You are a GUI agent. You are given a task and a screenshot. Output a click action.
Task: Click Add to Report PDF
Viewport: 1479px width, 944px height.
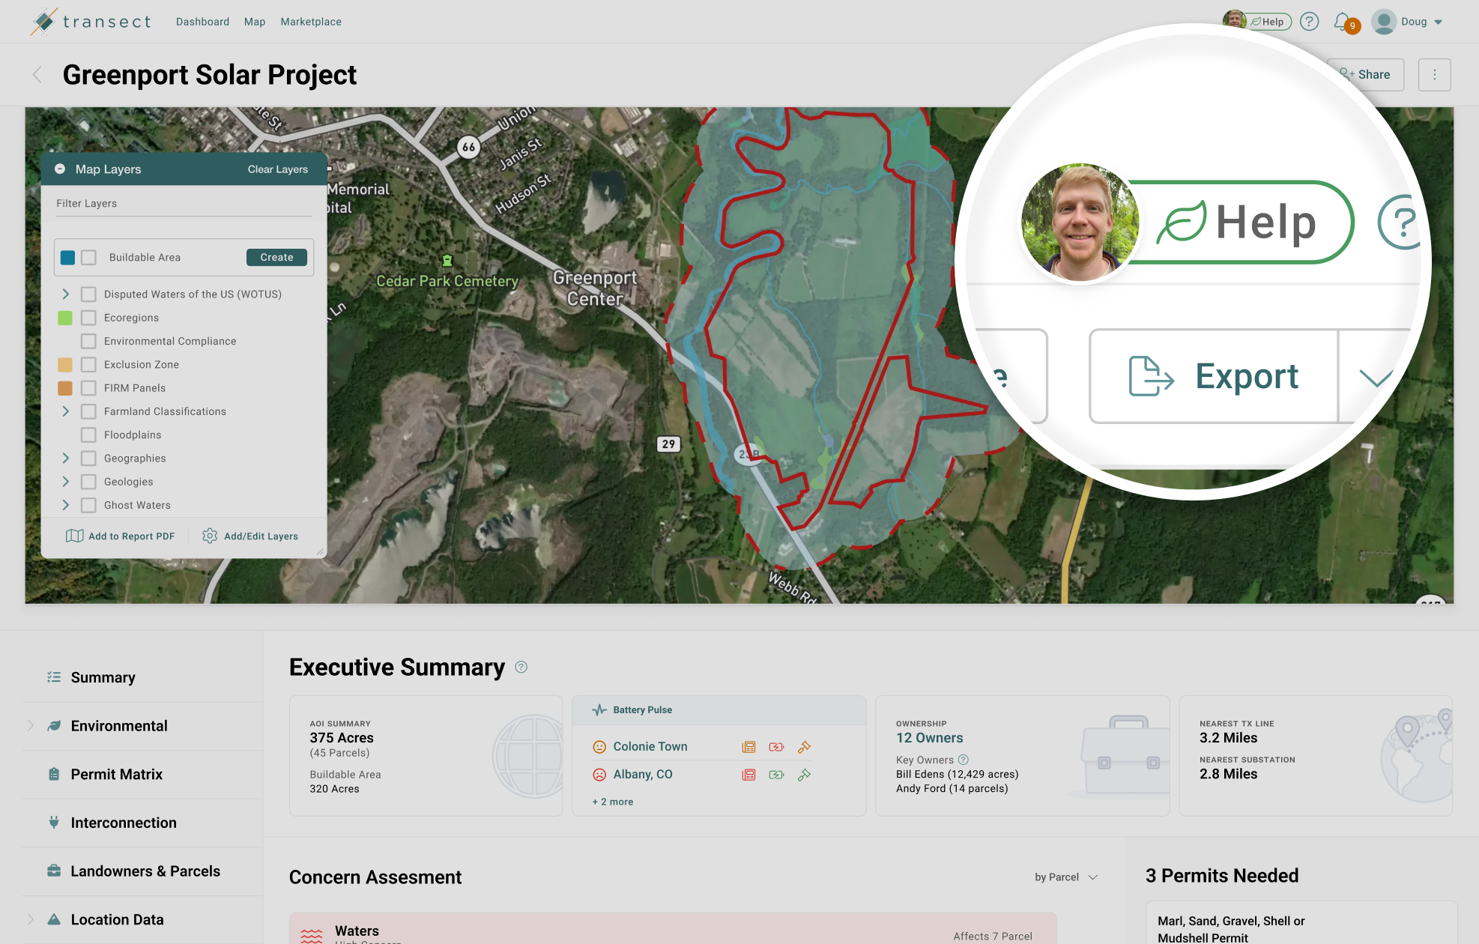pyautogui.click(x=120, y=536)
